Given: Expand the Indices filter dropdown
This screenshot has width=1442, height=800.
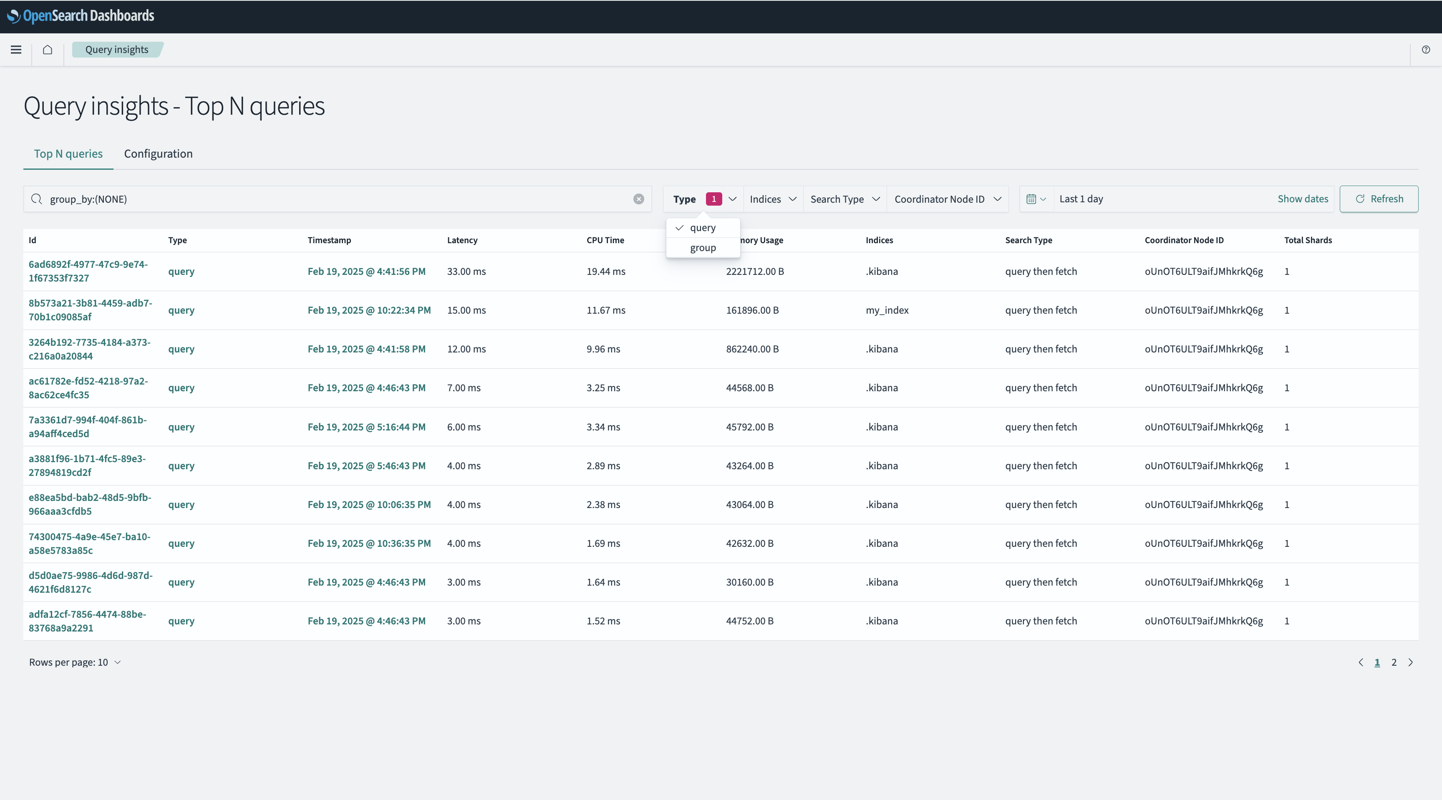Looking at the screenshot, I should (x=773, y=199).
